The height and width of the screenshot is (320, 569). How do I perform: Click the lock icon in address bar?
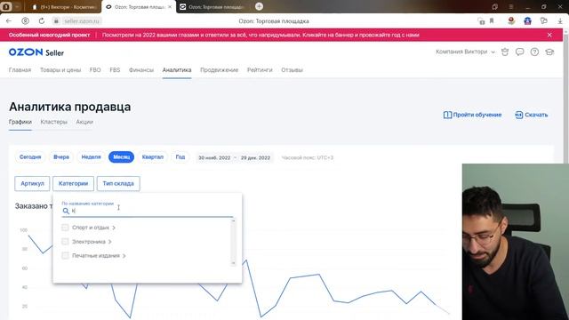coord(56,21)
